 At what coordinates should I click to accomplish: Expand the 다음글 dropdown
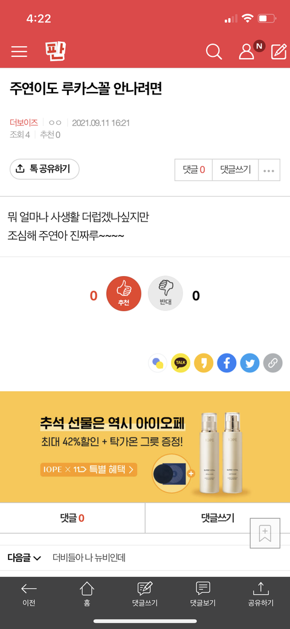(24, 558)
